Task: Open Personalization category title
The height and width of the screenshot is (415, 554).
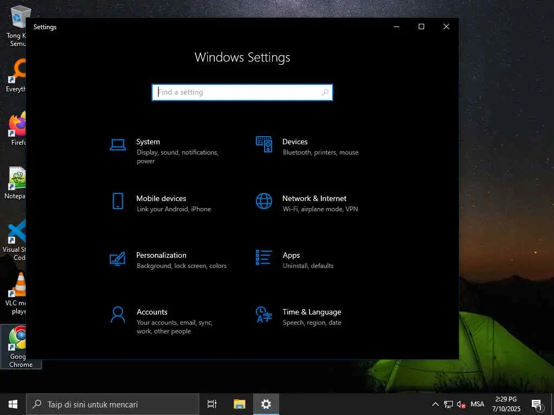Action: (161, 255)
